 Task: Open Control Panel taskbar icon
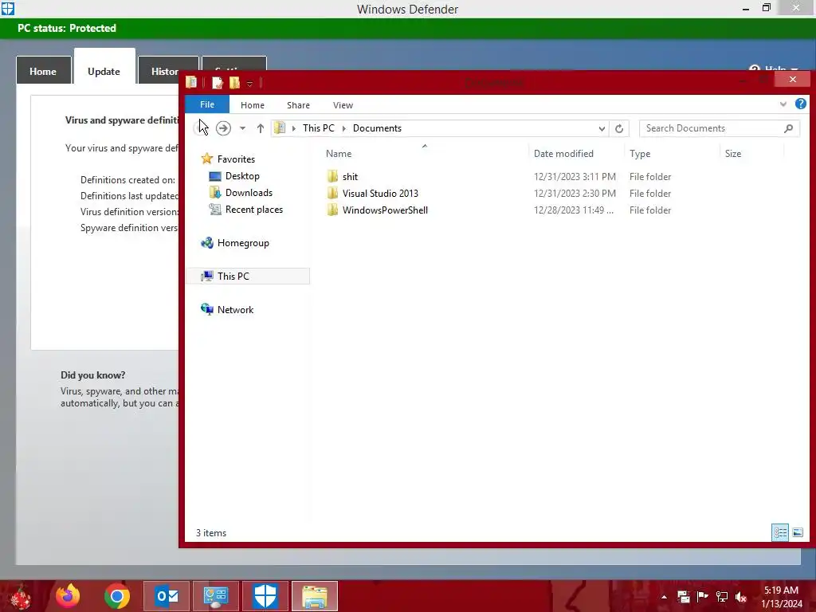tap(216, 596)
